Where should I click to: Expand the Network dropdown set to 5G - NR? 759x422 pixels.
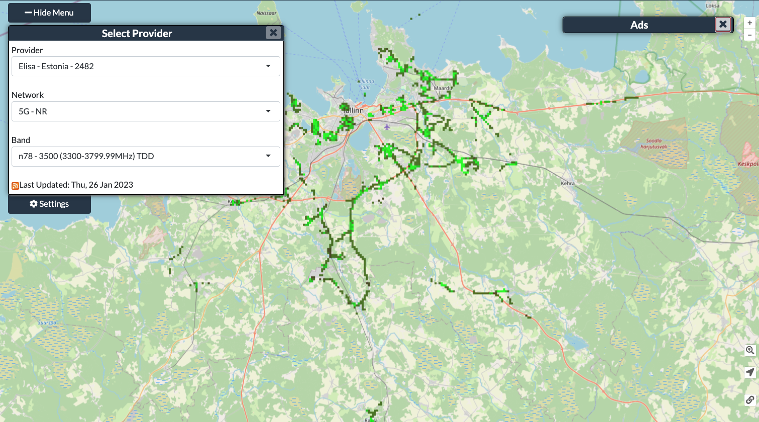(146, 111)
